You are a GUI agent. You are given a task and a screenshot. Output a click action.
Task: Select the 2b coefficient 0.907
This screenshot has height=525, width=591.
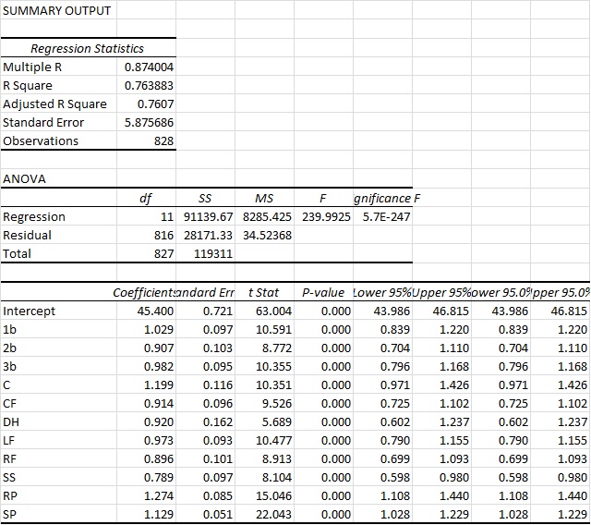click(159, 348)
